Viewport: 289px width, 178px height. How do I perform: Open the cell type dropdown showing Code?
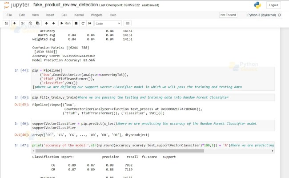(108, 24)
